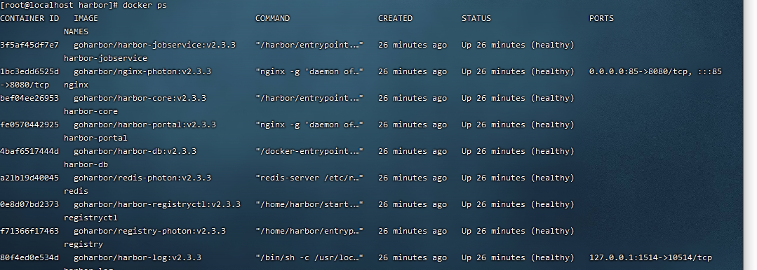Viewport: 757px width, 270px height.
Task: Select container ID 3f5af45df7e7
Action: (29, 45)
